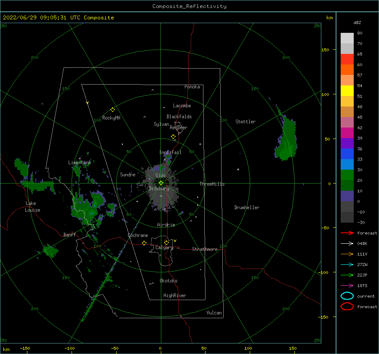
Task: Click the blue 33 dBZ color swatch
Action: coord(347,154)
